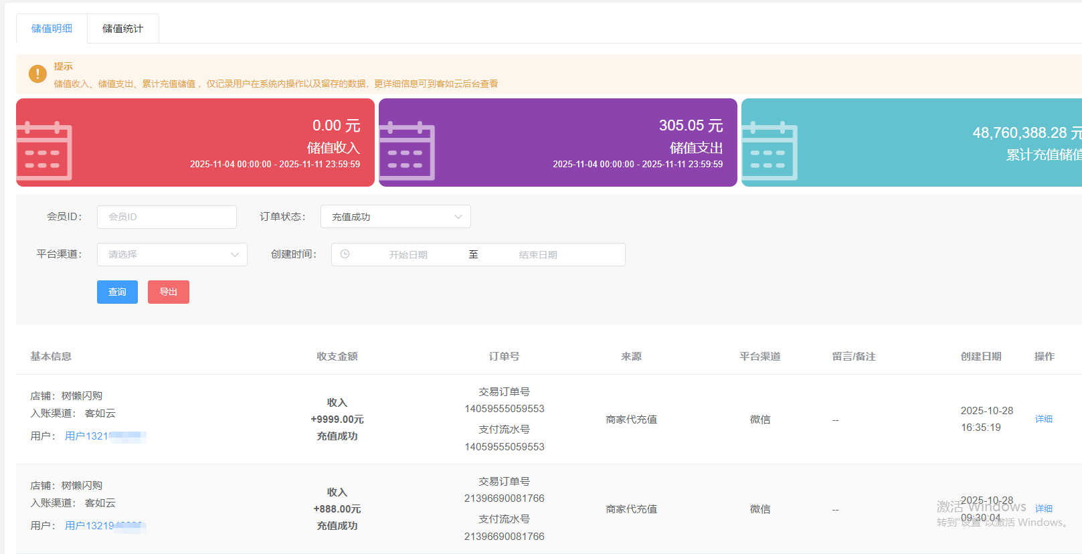Switch to the 储值统计 tab
Screen dimensions: 1082x554
[122, 29]
